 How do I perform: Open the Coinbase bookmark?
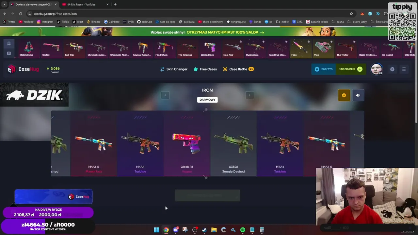112,22
